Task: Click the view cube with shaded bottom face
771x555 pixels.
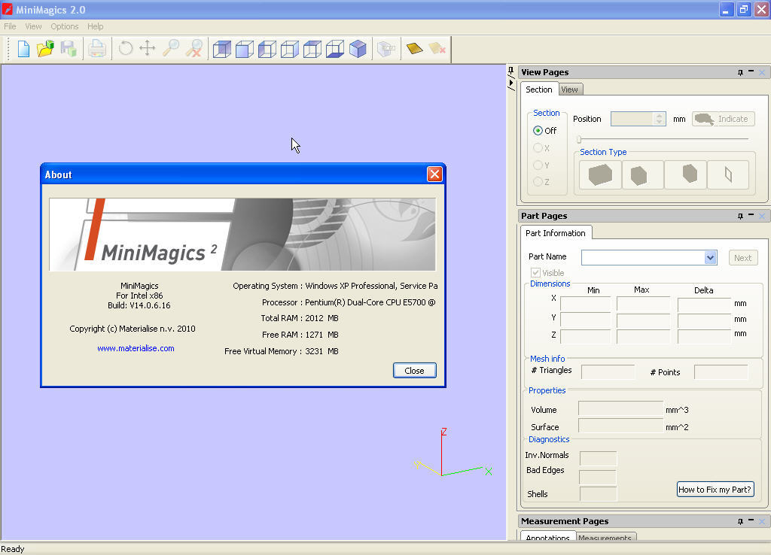Action: coord(335,49)
